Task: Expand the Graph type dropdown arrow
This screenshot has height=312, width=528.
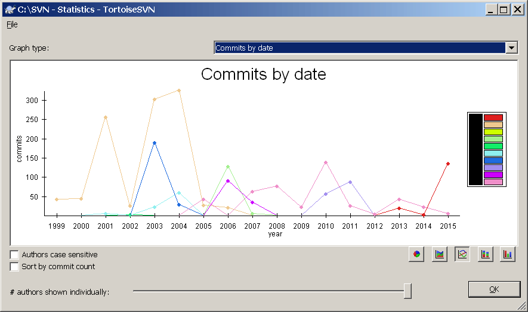Action: coord(511,48)
